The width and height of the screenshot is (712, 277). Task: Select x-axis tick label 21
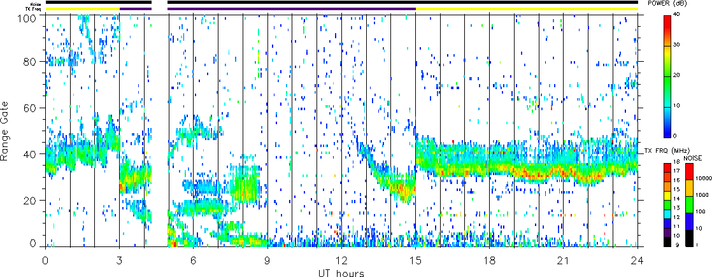coord(564,260)
